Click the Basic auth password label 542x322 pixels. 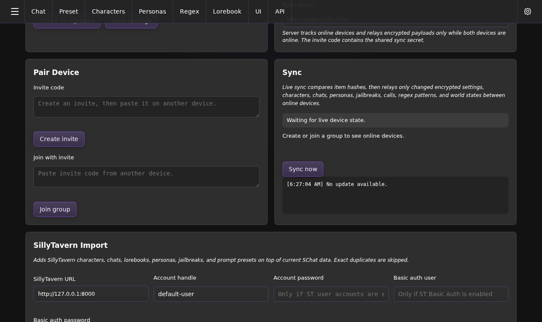point(62,319)
